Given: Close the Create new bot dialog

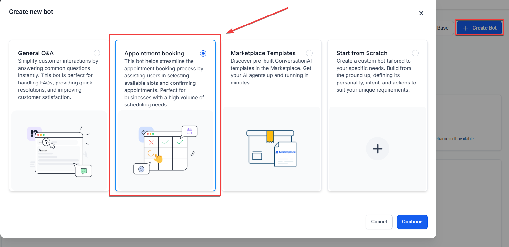Looking at the screenshot, I should click(421, 13).
